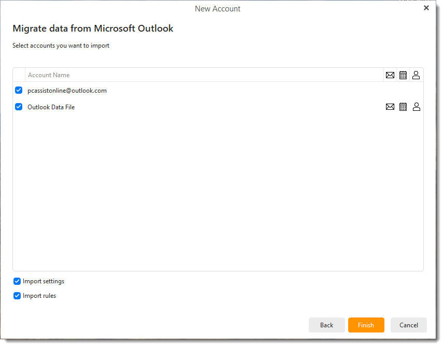Disable the Import settings checkbox

pyautogui.click(x=17, y=281)
